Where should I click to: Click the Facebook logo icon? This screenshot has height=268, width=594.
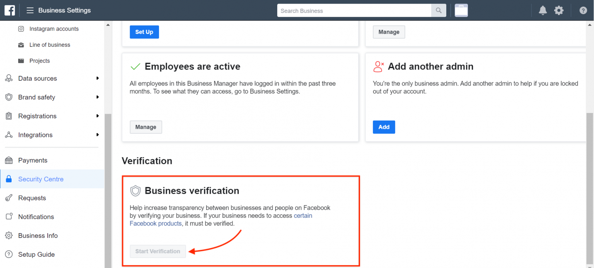point(10,10)
